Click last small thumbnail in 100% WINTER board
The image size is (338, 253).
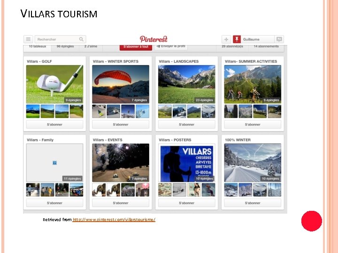point(275,190)
